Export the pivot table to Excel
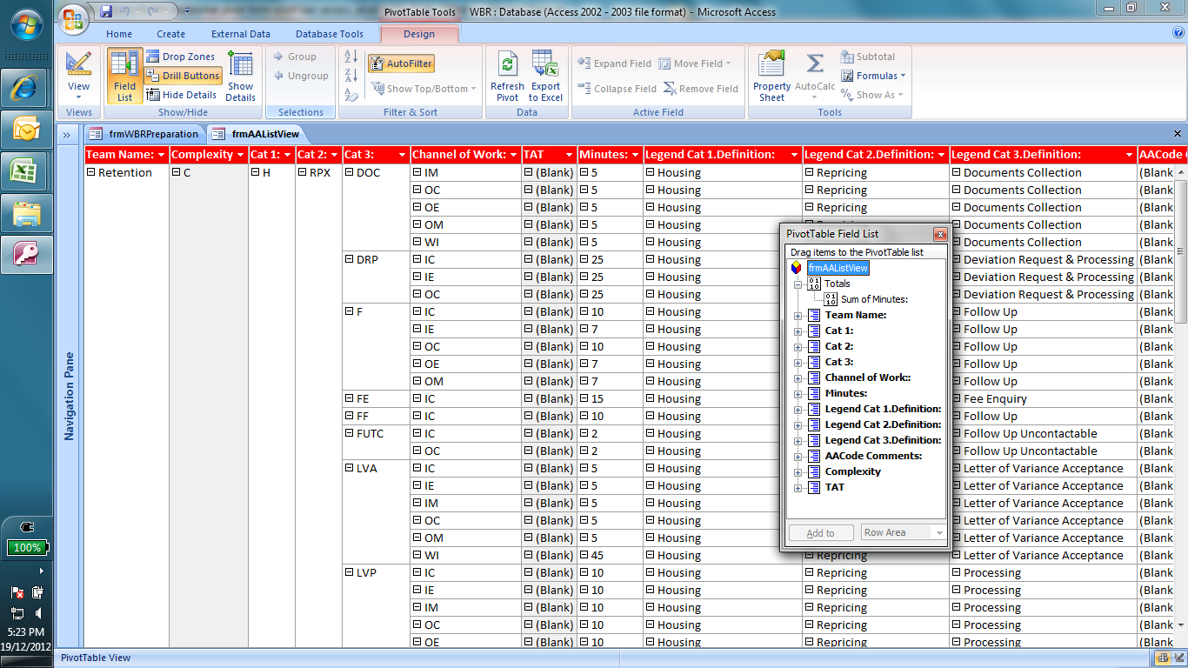The width and height of the screenshot is (1188, 668). point(546,74)
